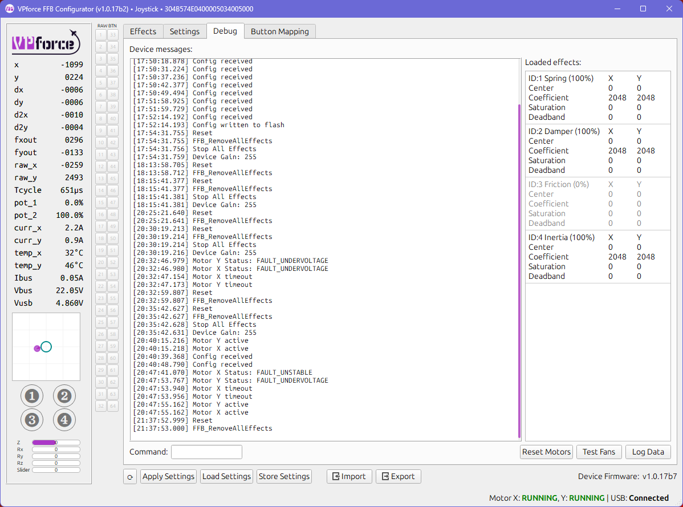Screen dimensions: 683x507
Task: Click Reset Motors button
Action: tap(546, 452)
